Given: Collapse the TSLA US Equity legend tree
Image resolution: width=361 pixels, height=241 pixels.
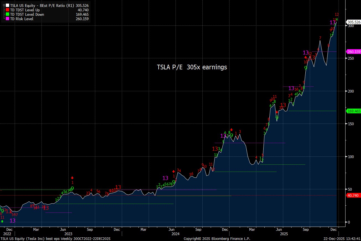Looking at the screenshot, I should pyautogui.click(x=4, y=5).
